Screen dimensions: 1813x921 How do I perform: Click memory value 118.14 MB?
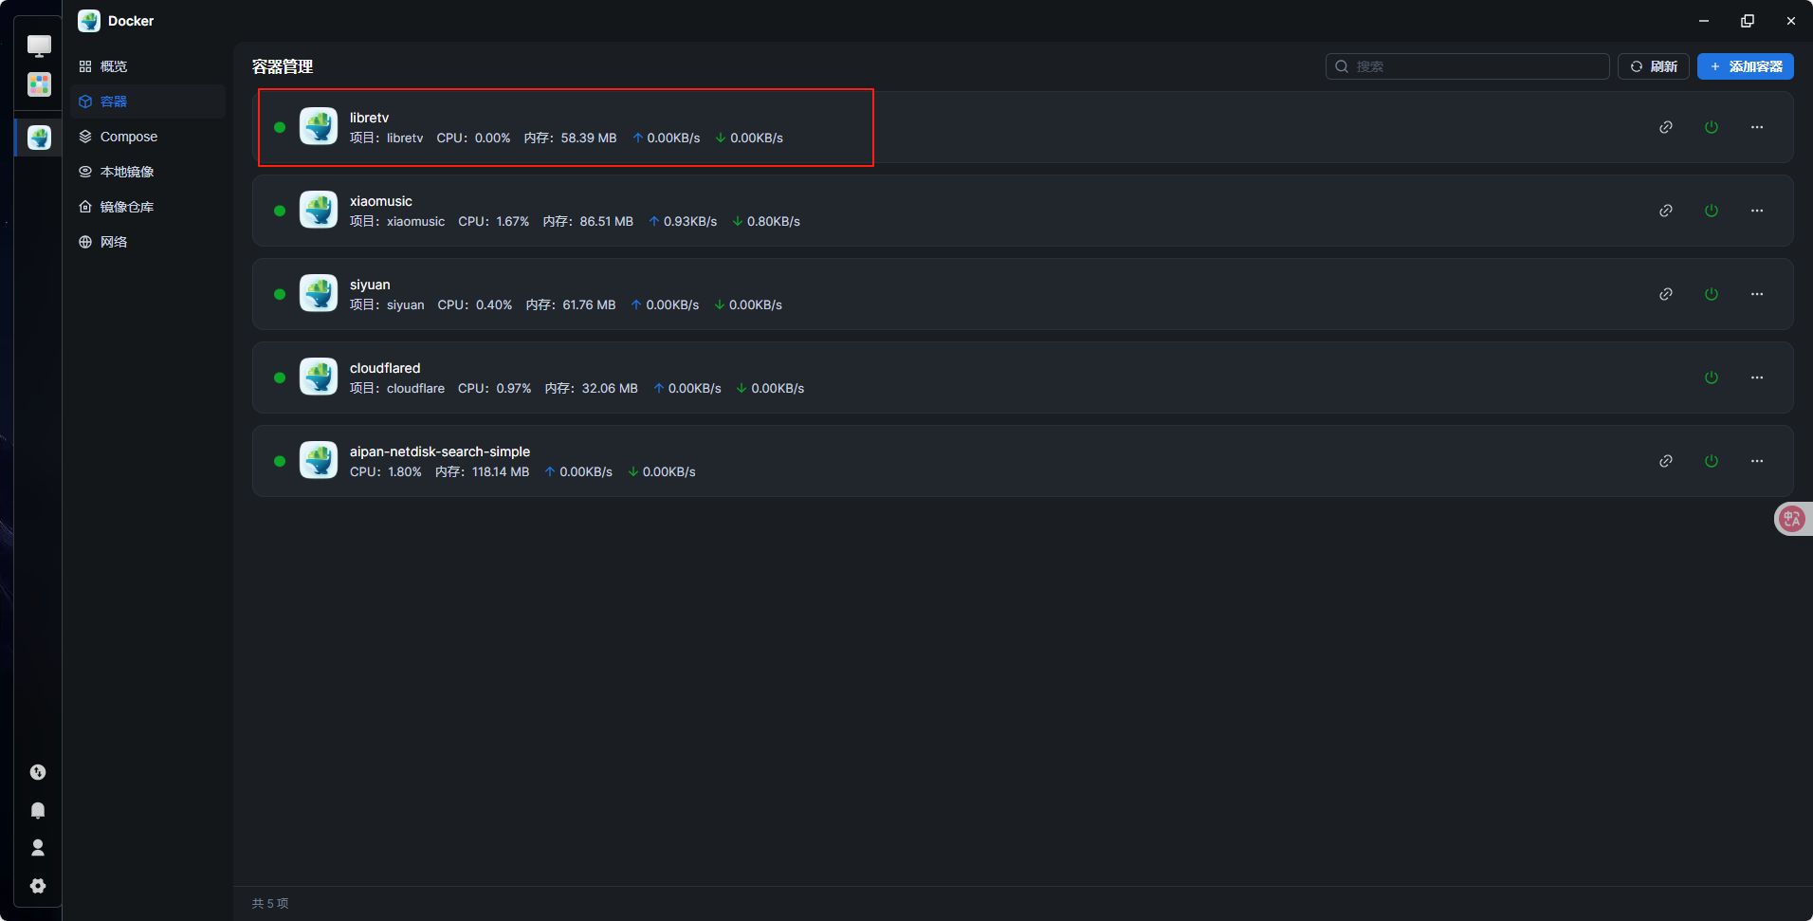pyautogui.click(x=501, y=471)
